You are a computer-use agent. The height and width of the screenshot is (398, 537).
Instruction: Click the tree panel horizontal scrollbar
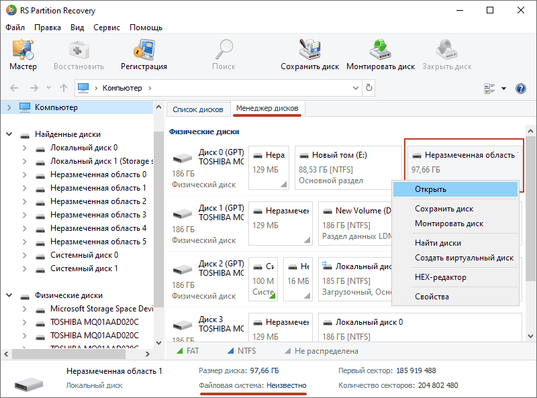(69, 354)
